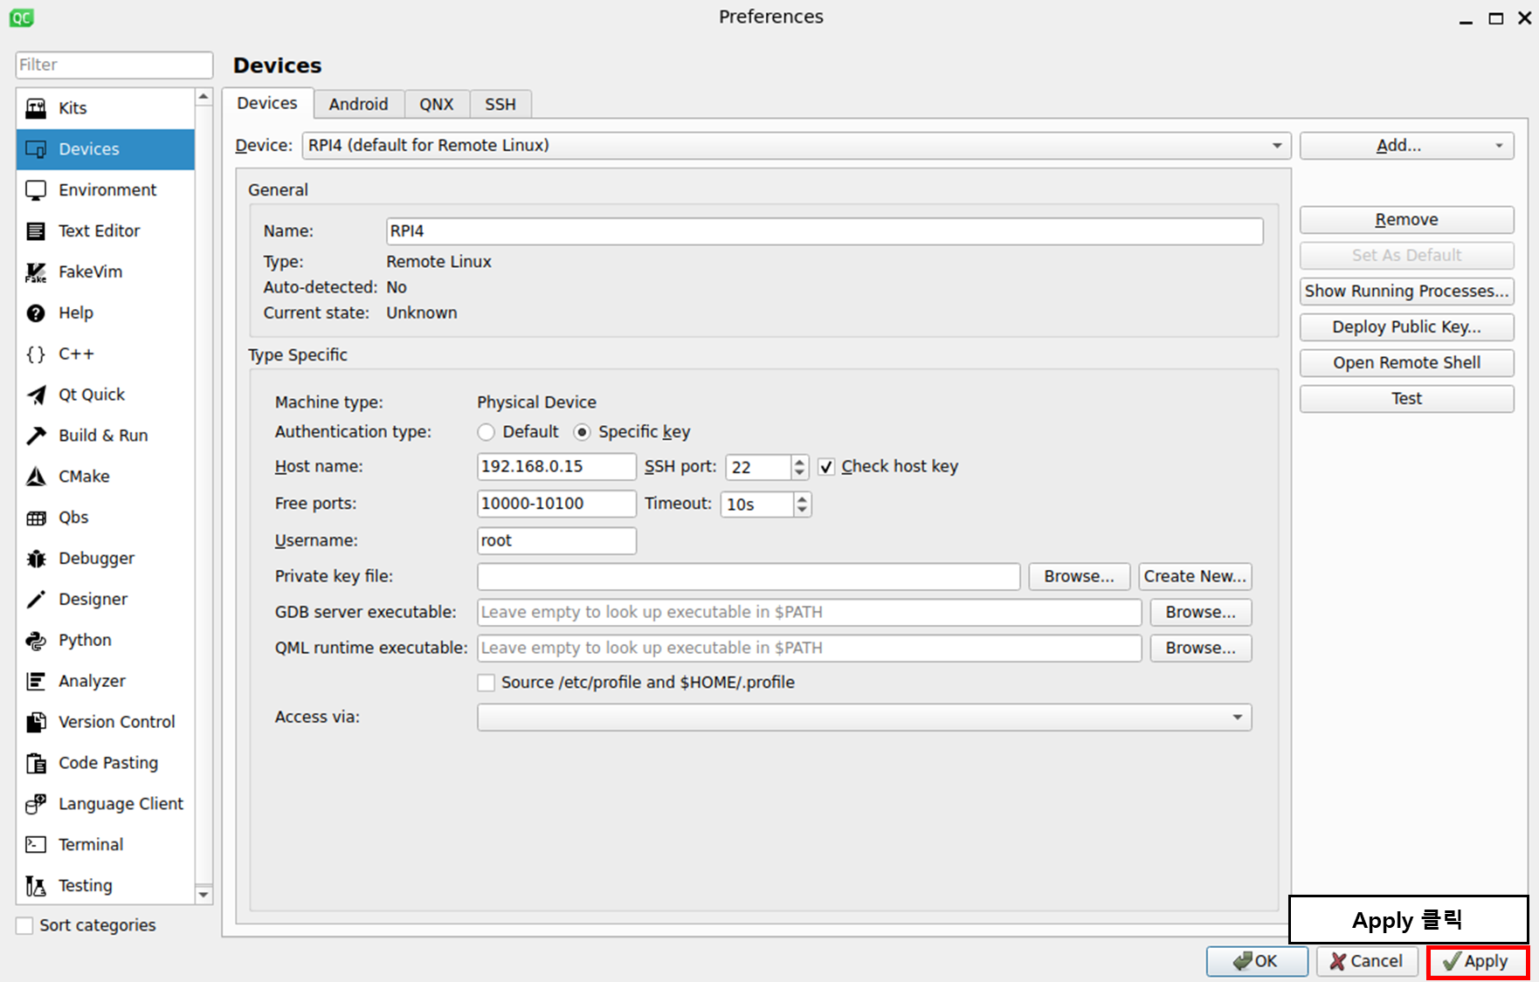Decrease the Timeout value
The width and height of the screenshot is (1539, 982).
[802, 511]
